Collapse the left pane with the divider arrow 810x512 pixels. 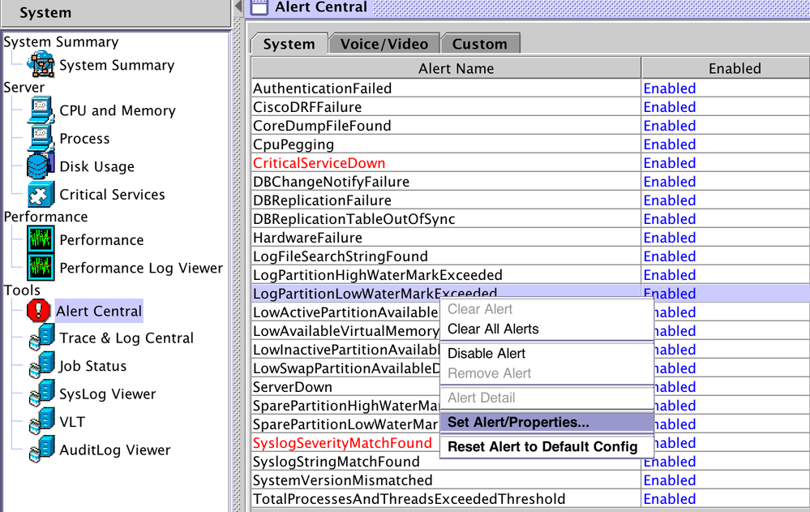pos(238,6)
